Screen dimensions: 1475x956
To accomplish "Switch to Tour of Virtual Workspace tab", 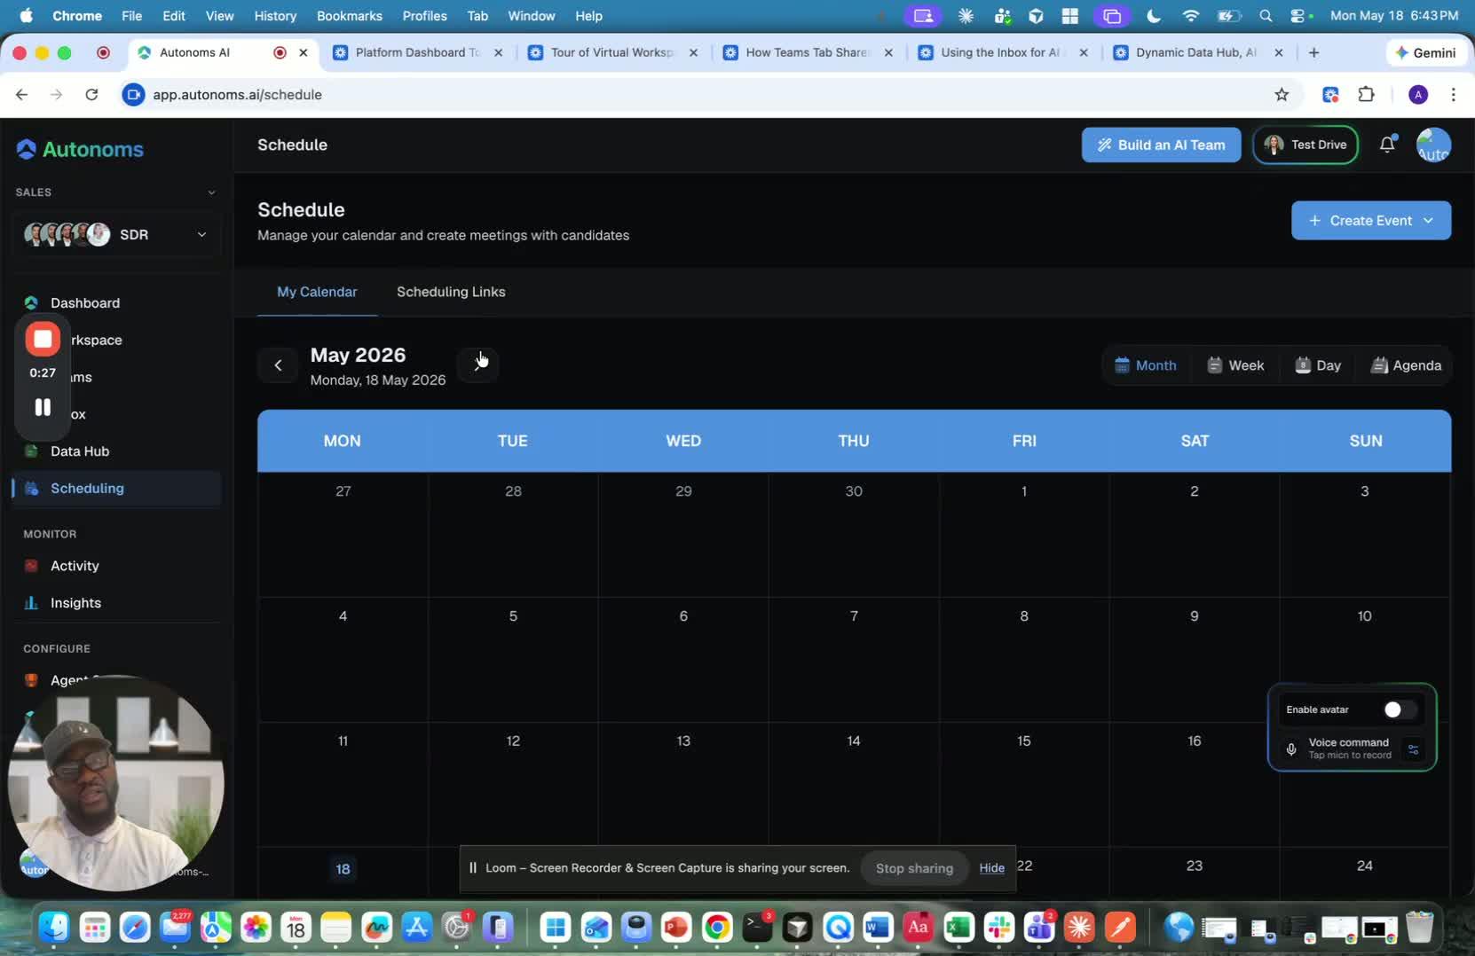I will [x=612, y=52].
